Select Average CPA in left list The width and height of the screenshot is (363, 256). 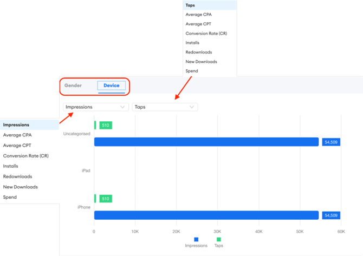point(17,135)
